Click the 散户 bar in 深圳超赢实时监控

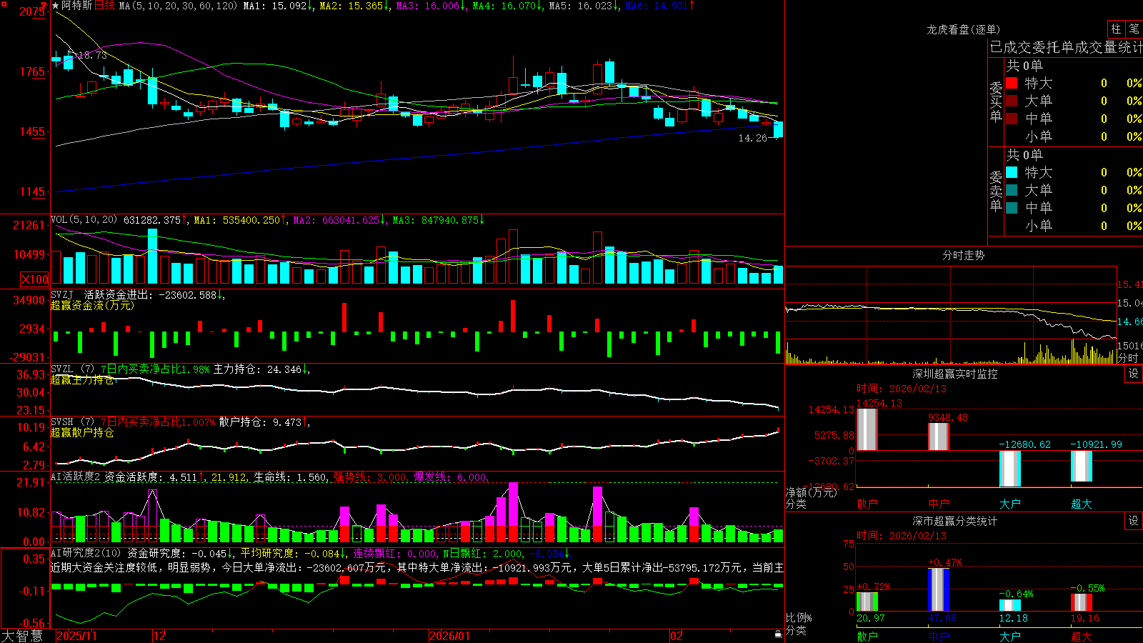coord(867,429)
